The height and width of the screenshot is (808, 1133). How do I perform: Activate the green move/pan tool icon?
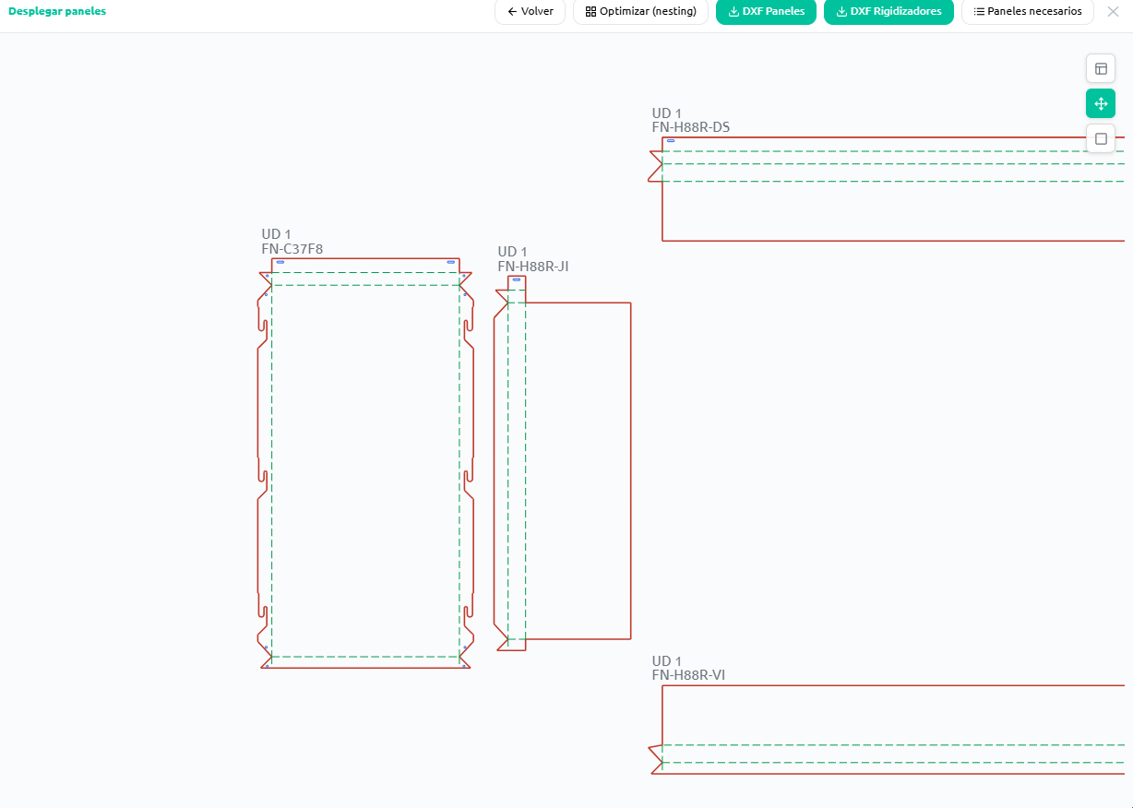click(x=1101, y=103)
